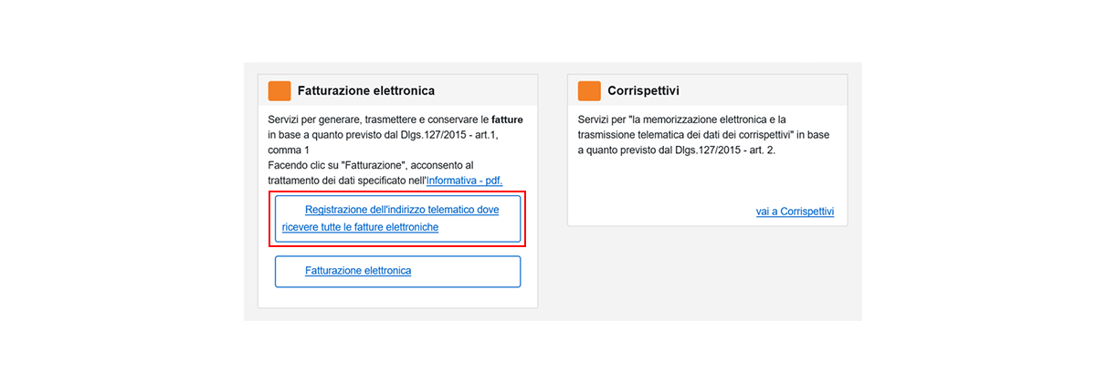Click gray gap between the two cards
Image resolution: width=1096 pixels, height=383 pixels.
[x=553, y=182]
